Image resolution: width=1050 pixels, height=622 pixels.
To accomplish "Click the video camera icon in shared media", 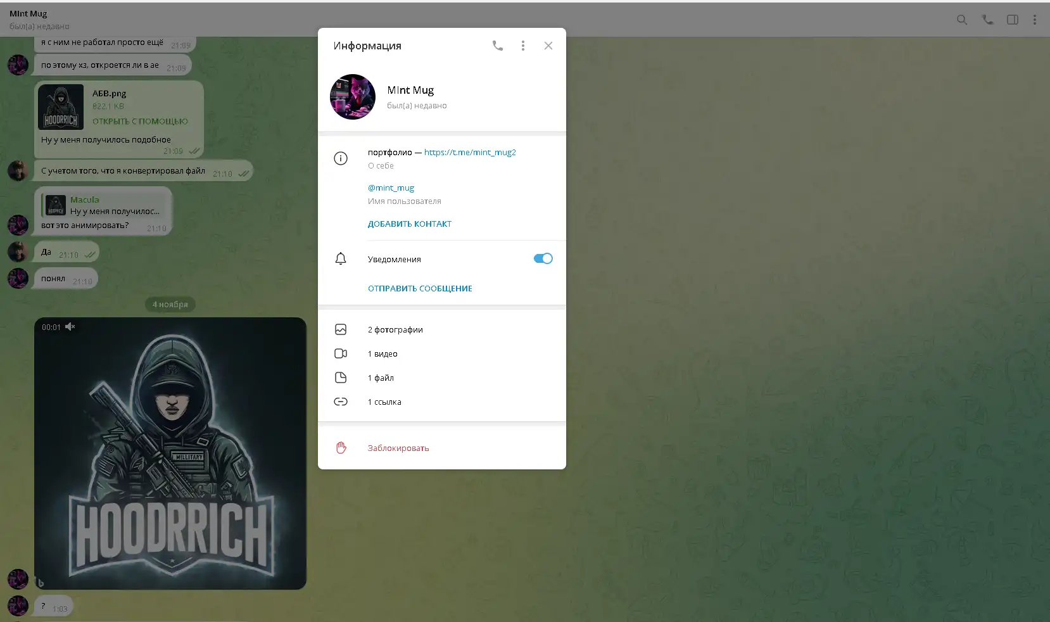I will coord(341,353).
